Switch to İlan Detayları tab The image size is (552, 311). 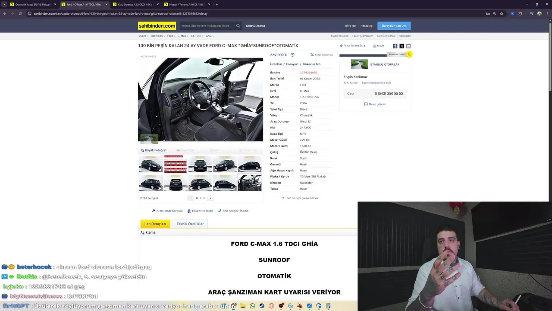pos(155,224)
